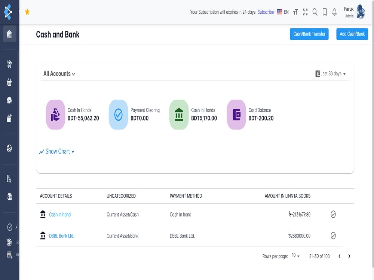
Task: Toggle fullscreen mode icon
Action: pyautogui.click(x=305, y=12)
